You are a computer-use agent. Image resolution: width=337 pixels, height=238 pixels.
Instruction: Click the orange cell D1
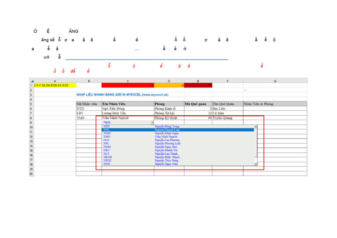coord(169,85)
